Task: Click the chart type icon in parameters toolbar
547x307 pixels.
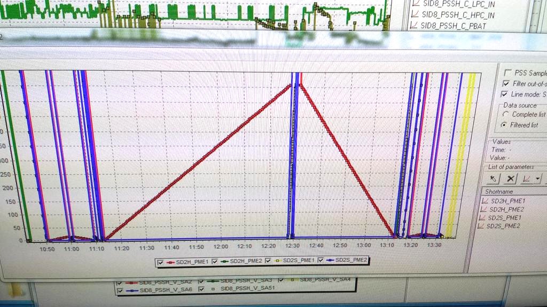Action: point(526,179)
